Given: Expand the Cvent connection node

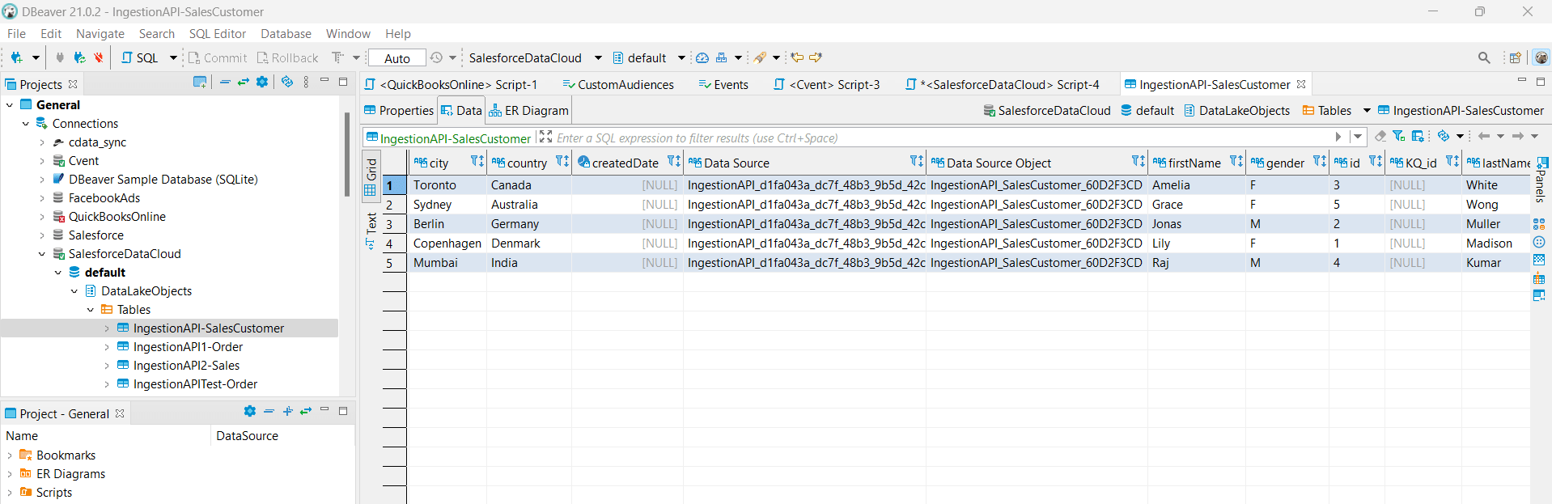Looking at the screenshot, I should [x=42, y=161].
